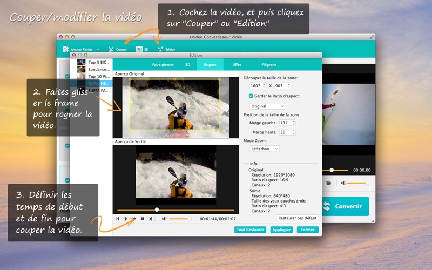Viewport: 432px width, 270px height.
Task: Mute using main window speaker icon
Action: 343,183
